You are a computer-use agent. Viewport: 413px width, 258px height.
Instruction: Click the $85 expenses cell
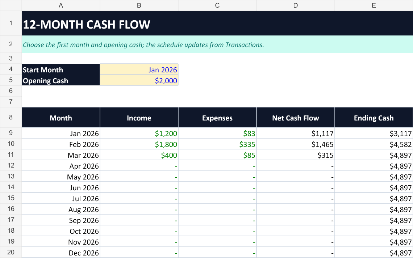click(x=217, y=155)
